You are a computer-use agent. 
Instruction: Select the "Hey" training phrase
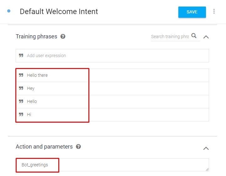(x=31, y=88)
